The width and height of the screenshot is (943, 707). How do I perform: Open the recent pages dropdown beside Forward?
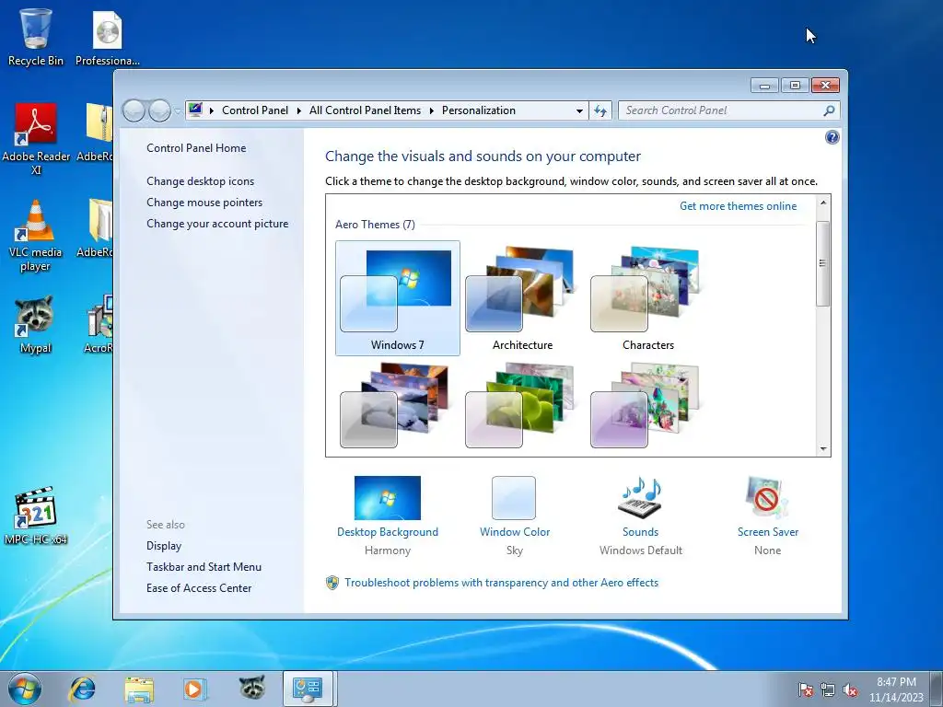(178, 110)
